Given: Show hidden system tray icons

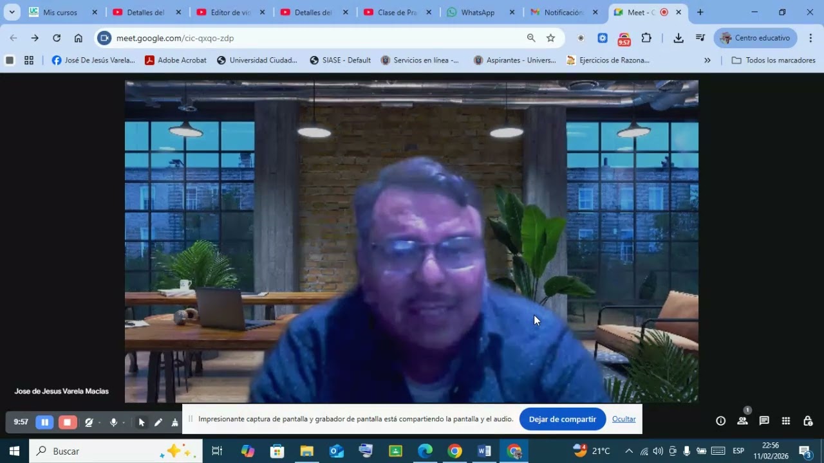Looking at the screenshot, I should [629, 451].
